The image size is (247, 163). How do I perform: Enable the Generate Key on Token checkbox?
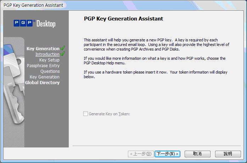[85, 114]
